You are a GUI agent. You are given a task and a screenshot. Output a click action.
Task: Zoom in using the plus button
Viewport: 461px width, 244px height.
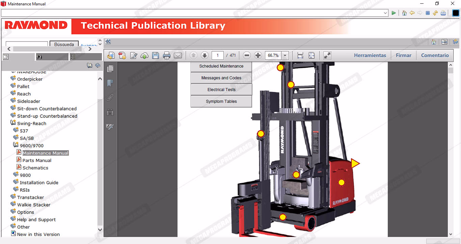point(258,56)
